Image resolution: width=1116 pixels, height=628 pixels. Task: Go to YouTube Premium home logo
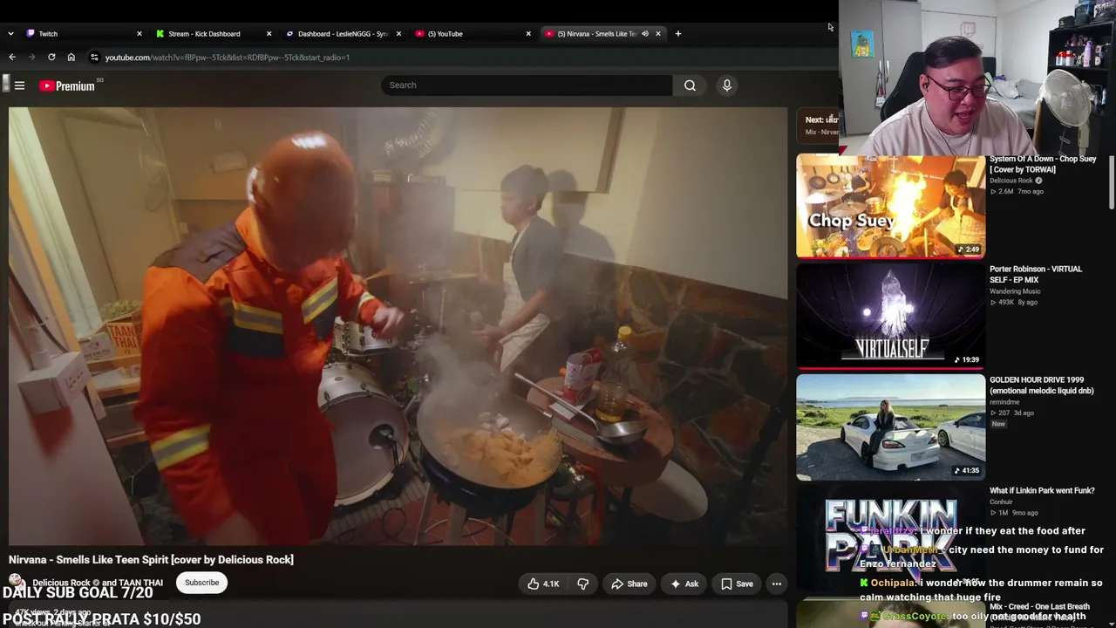click(67, 85)
